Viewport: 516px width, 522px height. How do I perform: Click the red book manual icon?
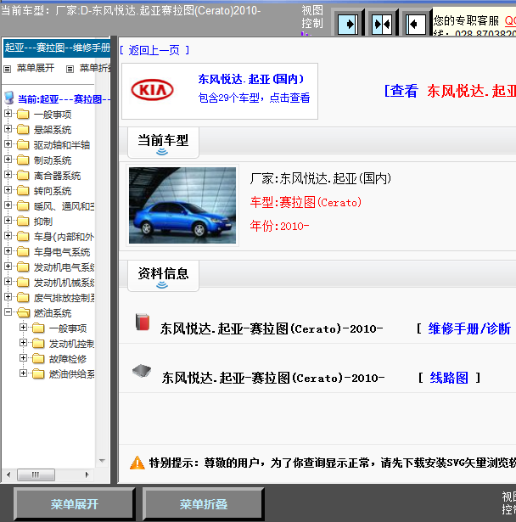[x=143, y=322]
